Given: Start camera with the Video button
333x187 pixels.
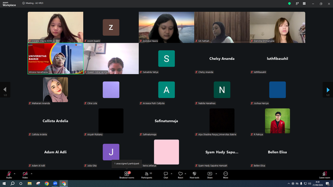Looking at the screenshot, I should click(x=25, y=175).
